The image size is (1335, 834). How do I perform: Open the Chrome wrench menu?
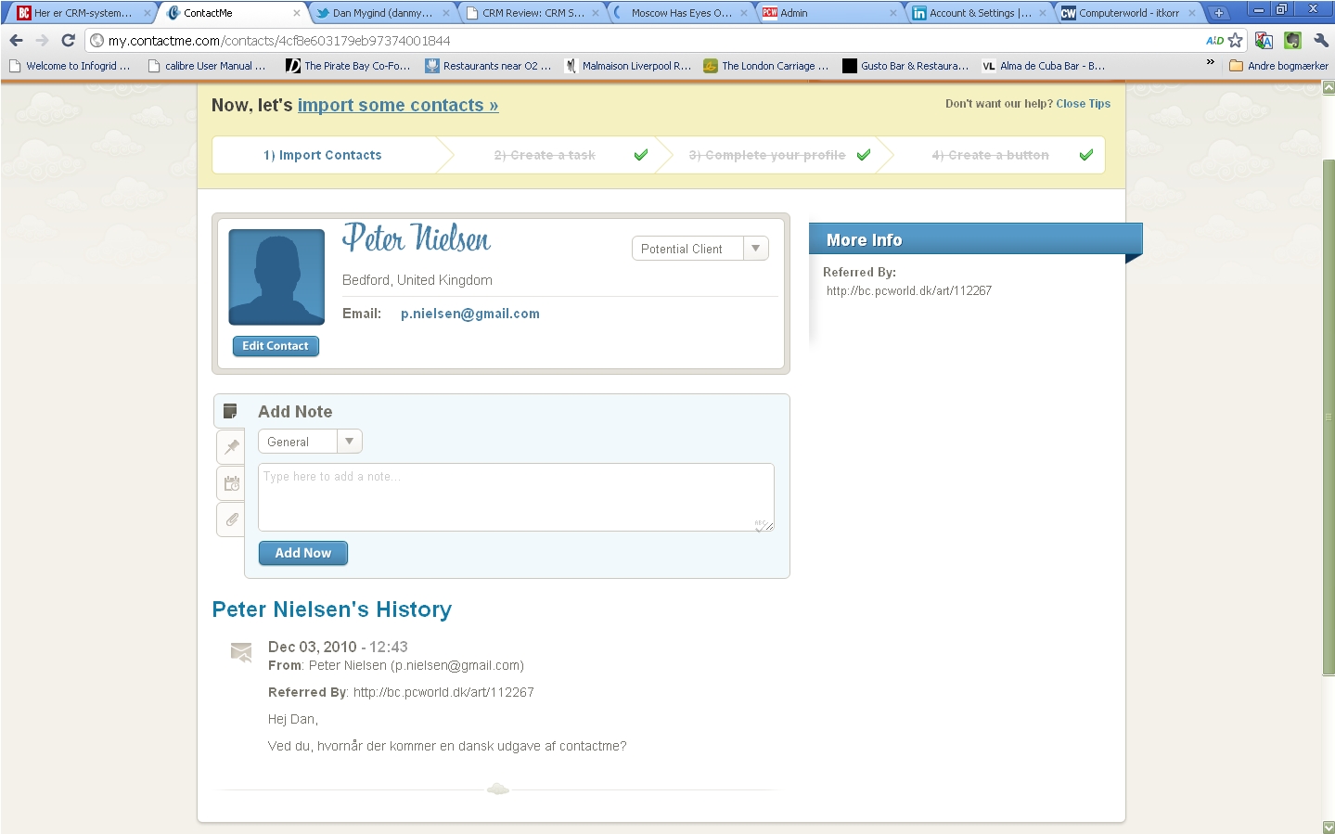coord(1321,40)
